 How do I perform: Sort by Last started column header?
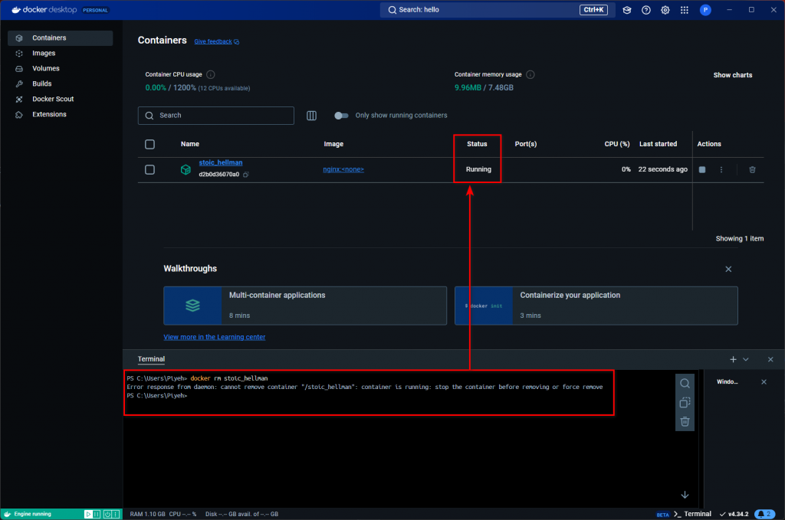coord(658,144)
